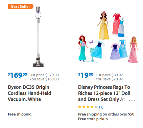Image resolution: width=143 pixels, height=128 pixels.
Task: Click the $169.00 Dyson price
Action: 18,75
